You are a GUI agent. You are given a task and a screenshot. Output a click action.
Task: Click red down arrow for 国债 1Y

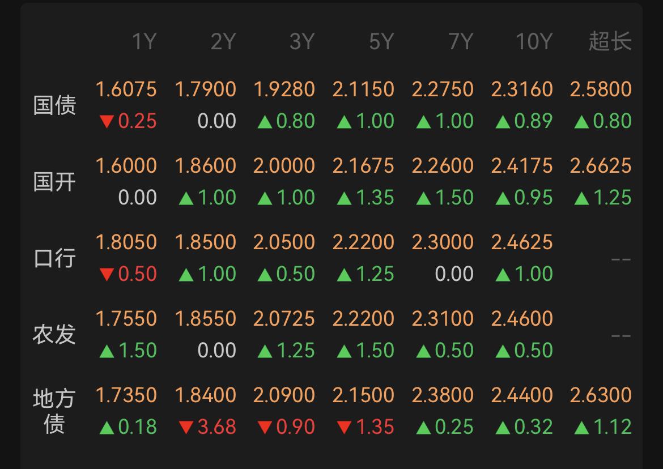[107, 122]
